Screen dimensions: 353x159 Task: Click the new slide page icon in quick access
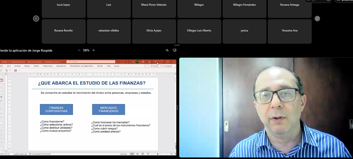(x=6, y=70)
